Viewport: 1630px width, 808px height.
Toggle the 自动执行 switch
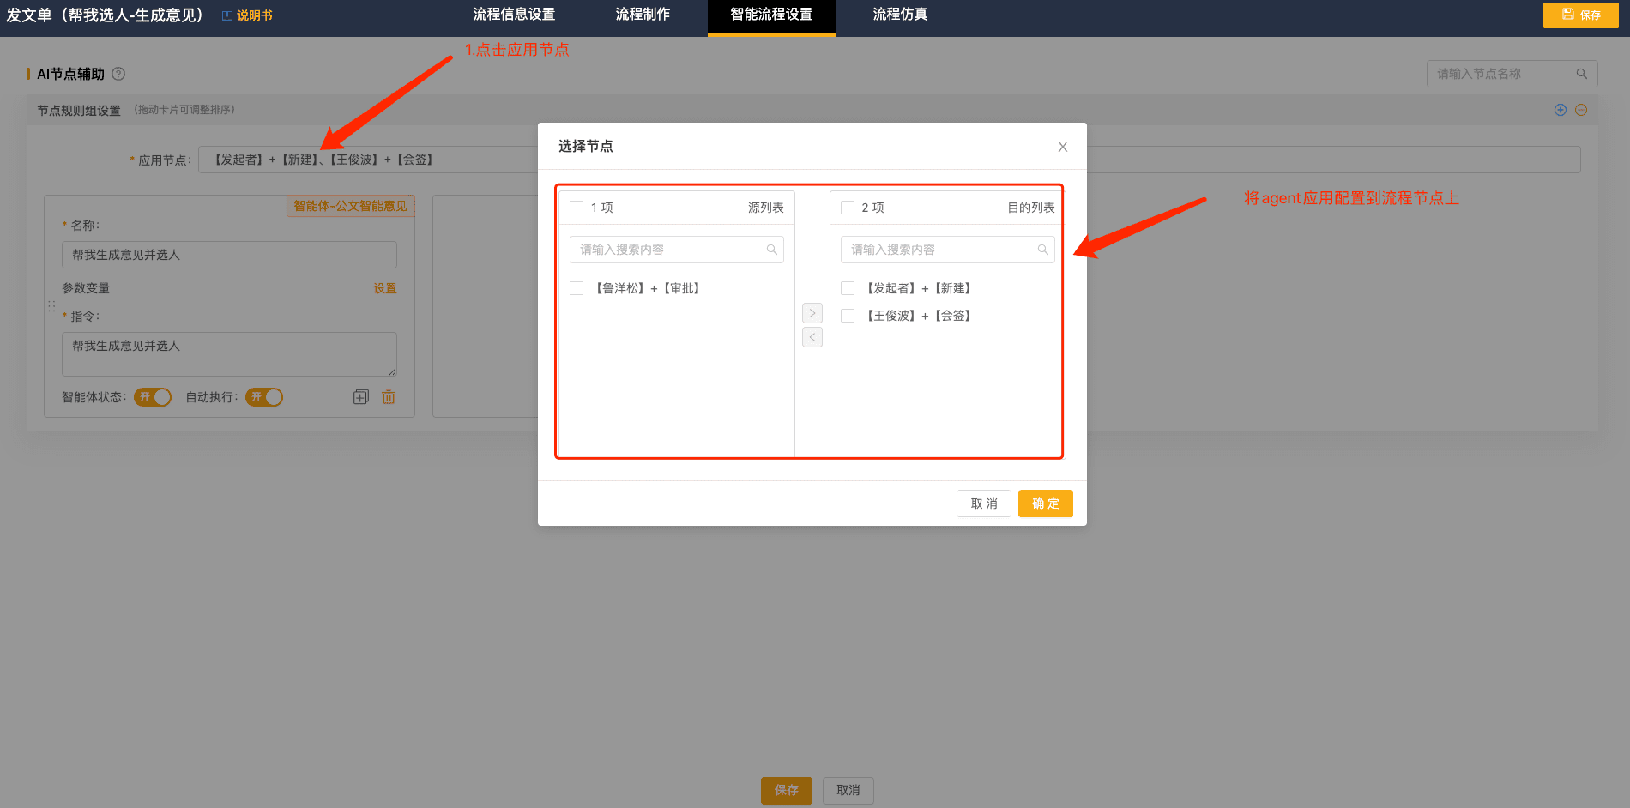(x=264, y=397)
